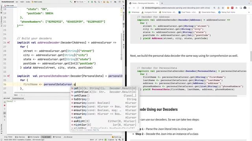Select the Main.scala editor tab
Viewport: 252px width, 141px height.
(x=10, y=5)
